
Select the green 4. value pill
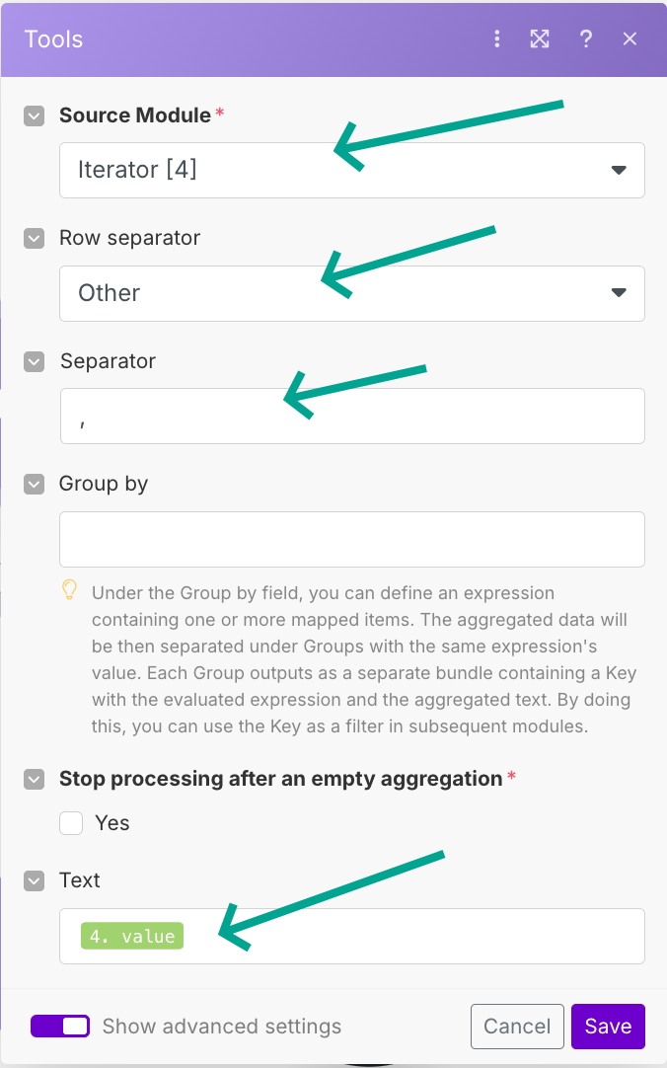(x=132, y=936)
